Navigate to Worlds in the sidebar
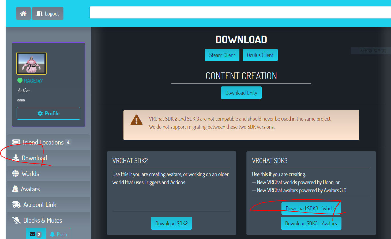 point(48,173)
